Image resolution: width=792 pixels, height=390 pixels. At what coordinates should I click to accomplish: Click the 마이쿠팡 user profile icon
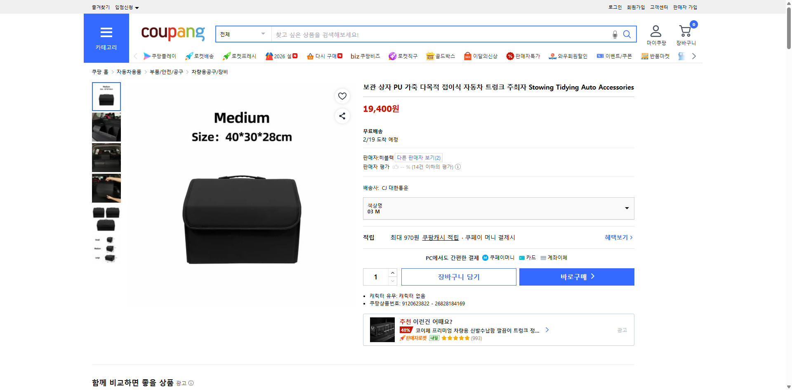(655, 30)
